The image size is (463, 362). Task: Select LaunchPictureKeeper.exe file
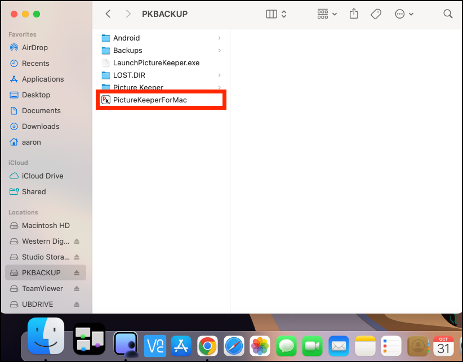click(x=161, y=63)
